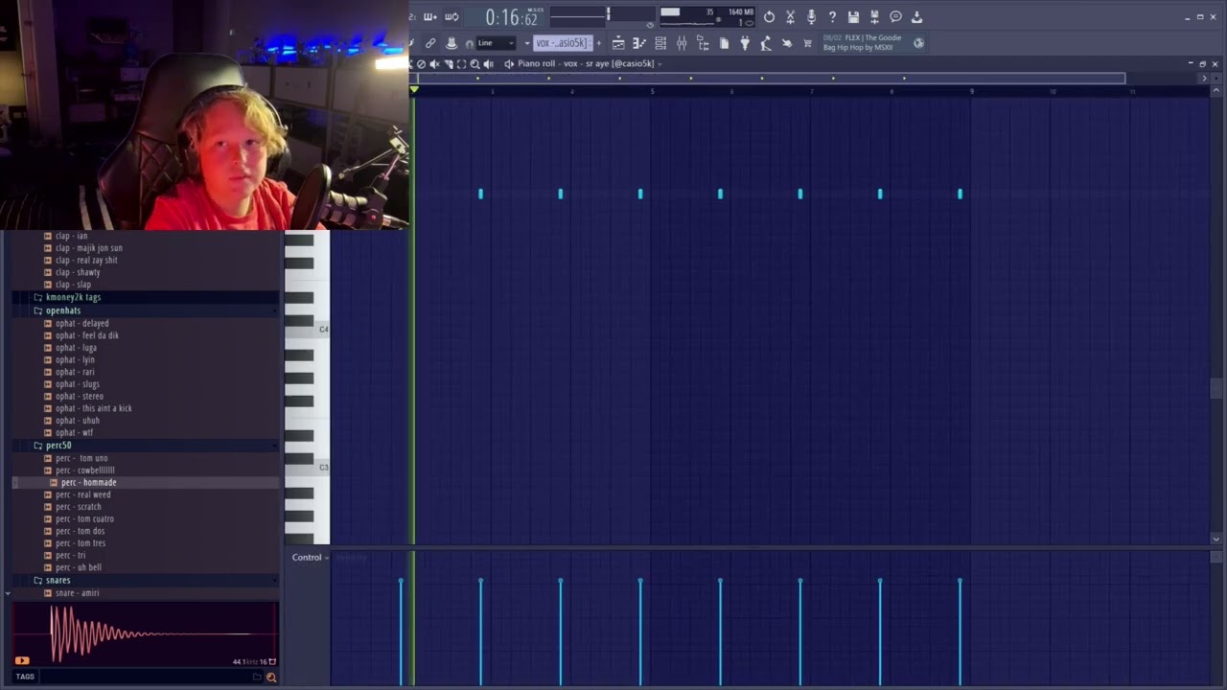Open help with the question mark icon
The image size is (1227, 690).
click(x=832, y=16)
